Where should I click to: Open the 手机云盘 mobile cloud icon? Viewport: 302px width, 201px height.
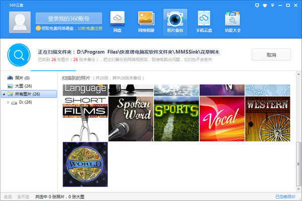(203, 22)
